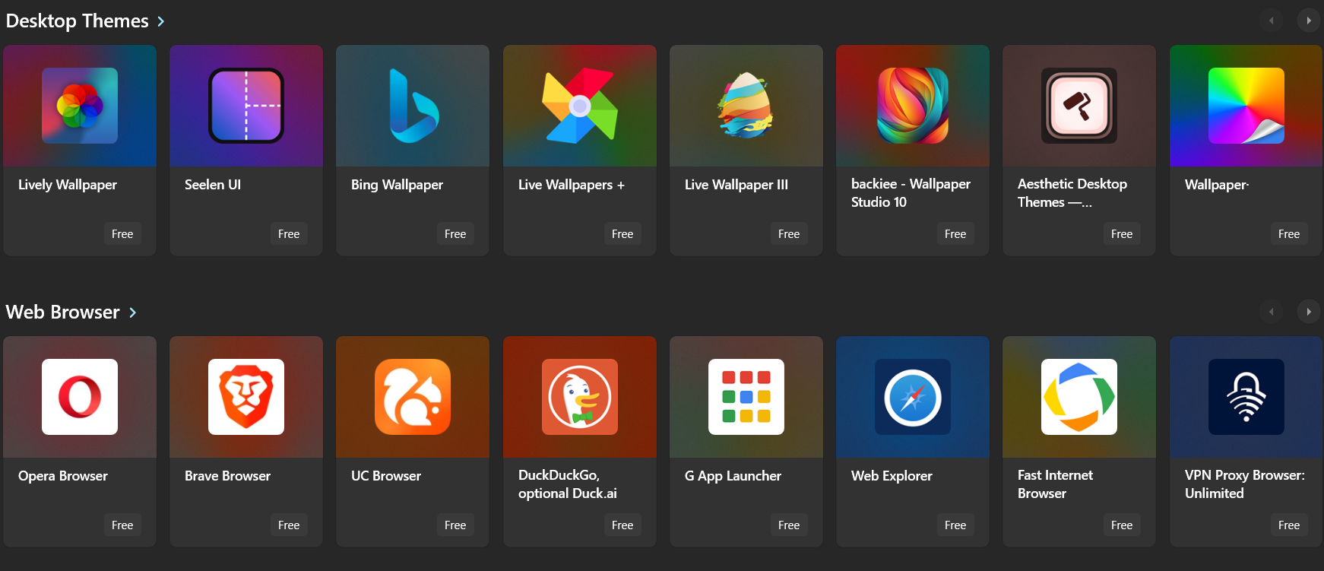Expand the Desktop Themes category chevron

(x=161, y=21)
